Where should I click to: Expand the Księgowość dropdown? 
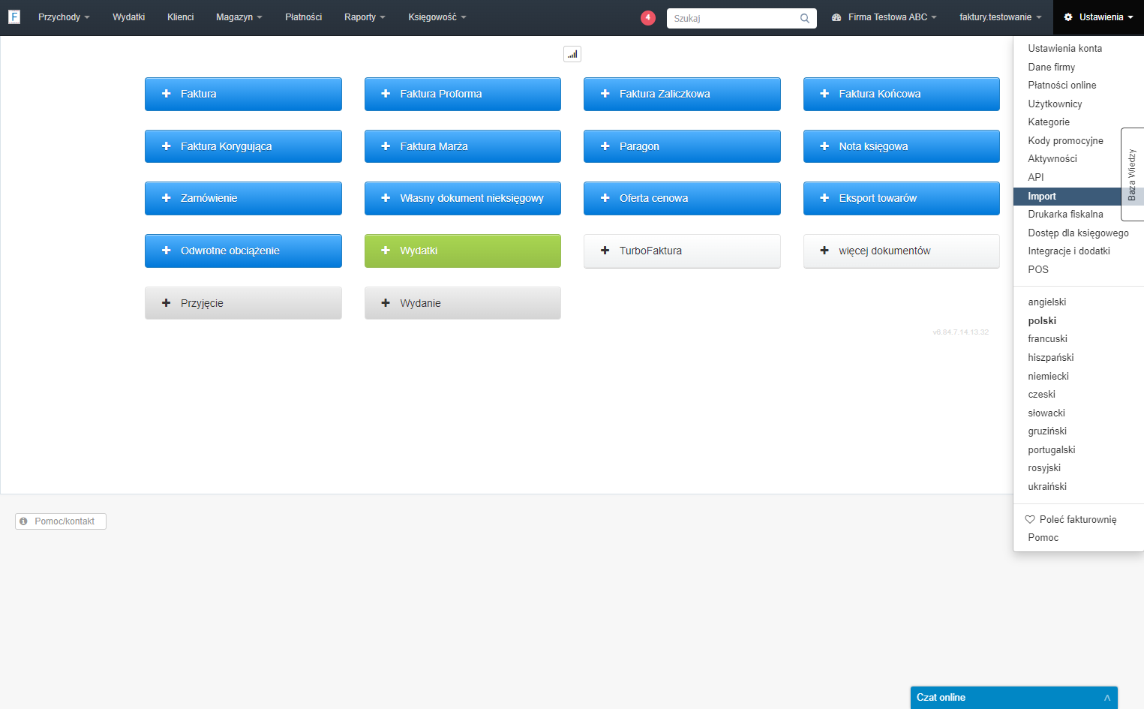pyautogui.click(x=437, y=17)
